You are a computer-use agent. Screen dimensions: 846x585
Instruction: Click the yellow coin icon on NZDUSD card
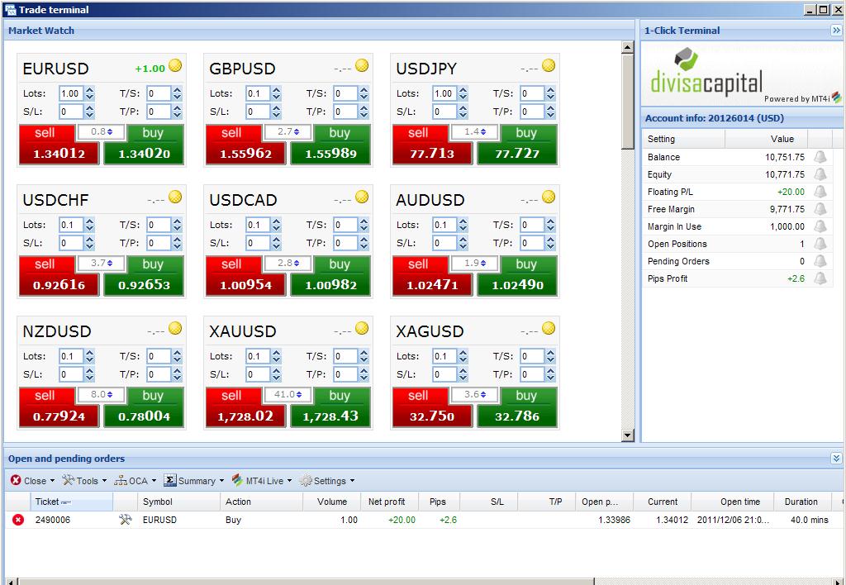tap(175, 328)
